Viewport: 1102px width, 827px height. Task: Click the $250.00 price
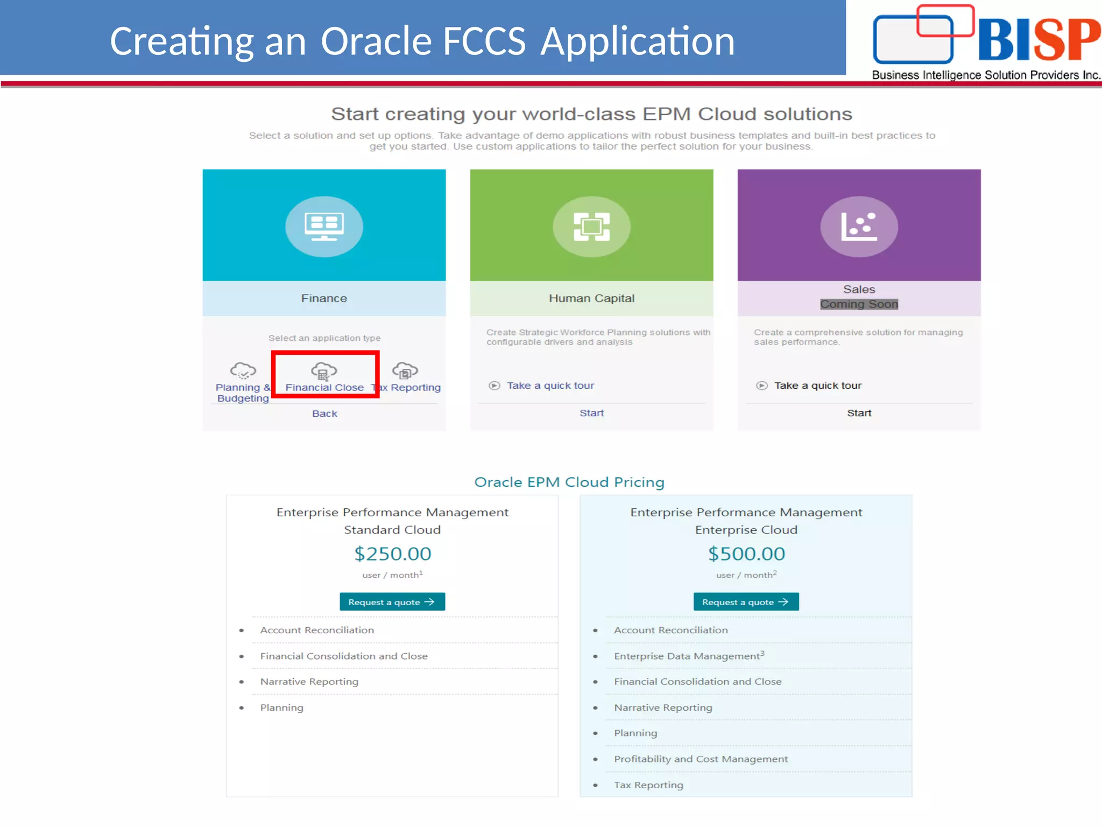(392, 553)
